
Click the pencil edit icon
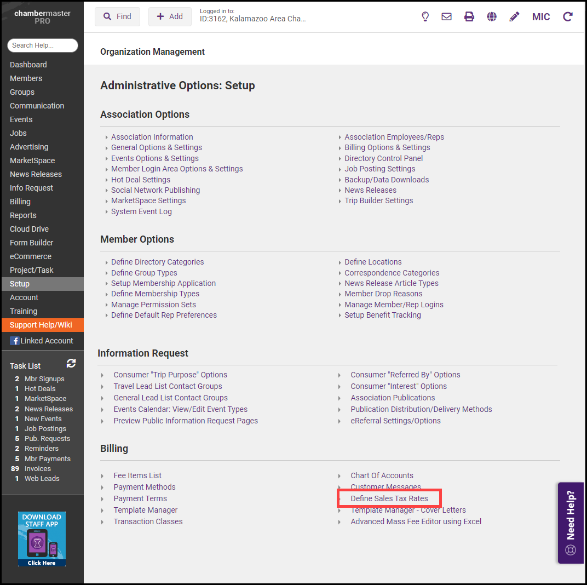(514, 16)
